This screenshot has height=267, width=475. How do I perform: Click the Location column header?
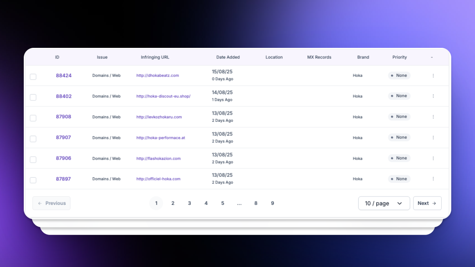(x=274, y=57)
